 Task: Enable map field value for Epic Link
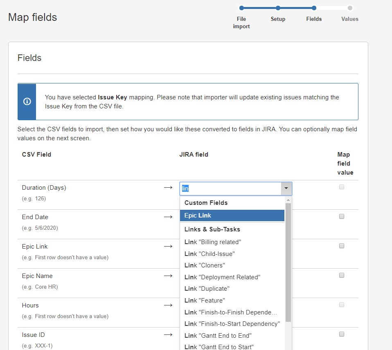coord(342,246)
